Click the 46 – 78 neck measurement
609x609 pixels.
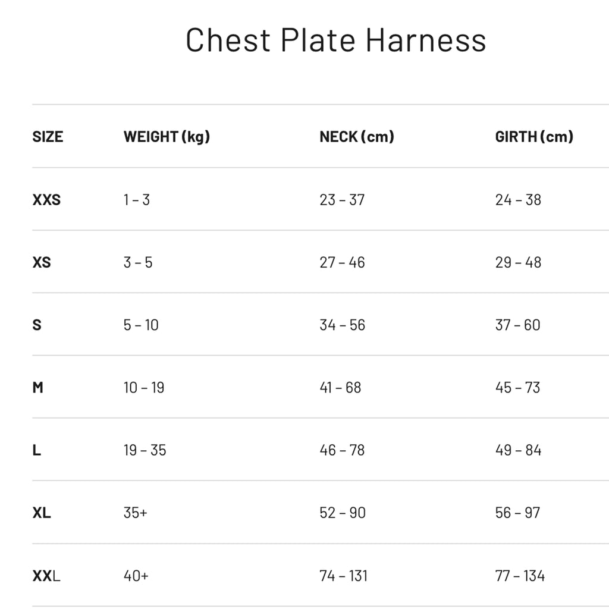[342, 450]
